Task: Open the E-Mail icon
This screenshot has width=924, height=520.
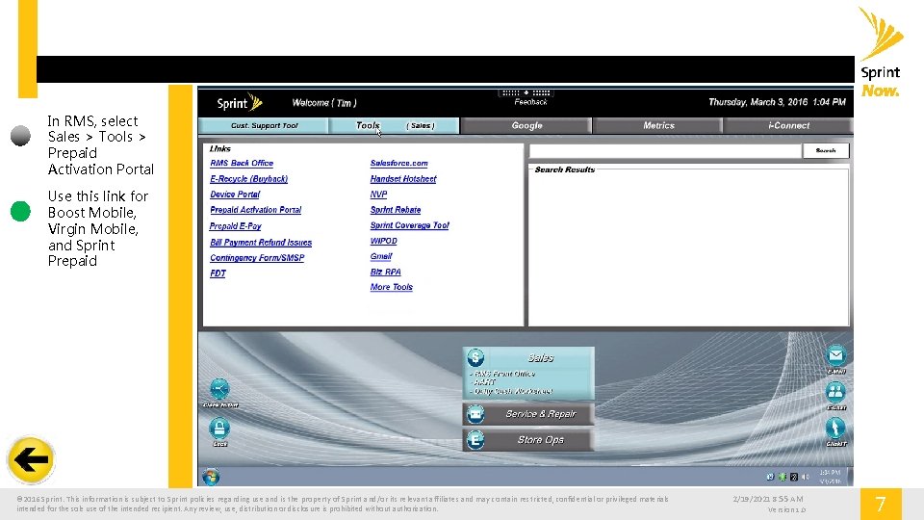Action: point(835,355)
